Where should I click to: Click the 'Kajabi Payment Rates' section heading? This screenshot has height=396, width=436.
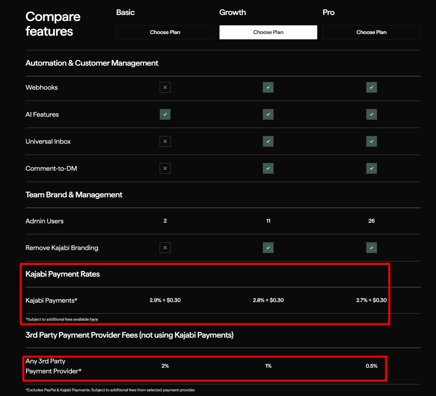coord(63,274)
